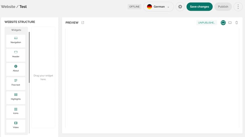Select the Free text widget

16,83
